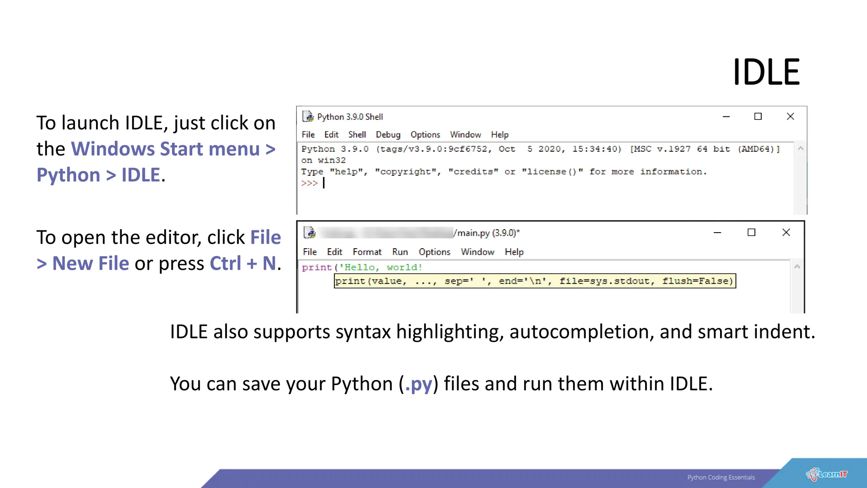Open File menu in Python Shell window
This screenshot has width=867, height=488.
point(308,135)
